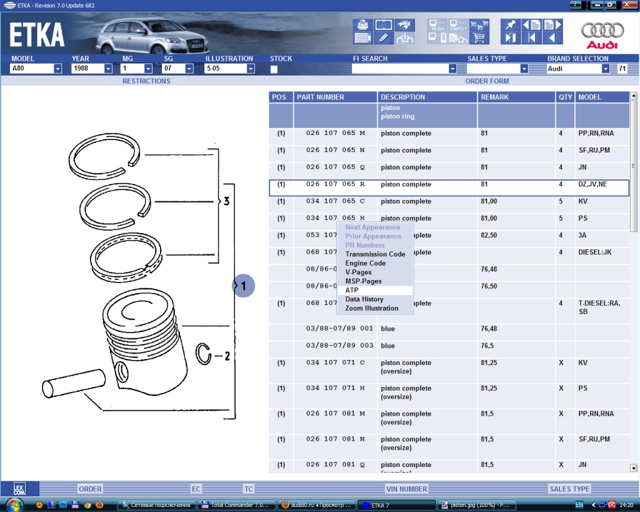Click the single back arrow icon
The width and height of the screenshot is (640, 512).
point(552,38)
